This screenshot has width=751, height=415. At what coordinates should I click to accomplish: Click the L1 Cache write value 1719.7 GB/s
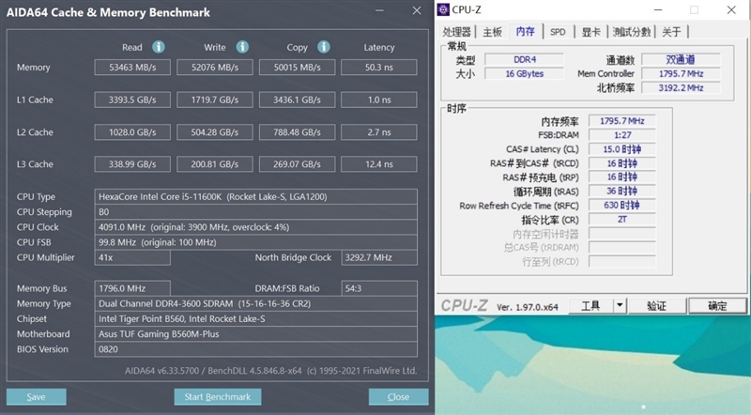click(215, 100)
